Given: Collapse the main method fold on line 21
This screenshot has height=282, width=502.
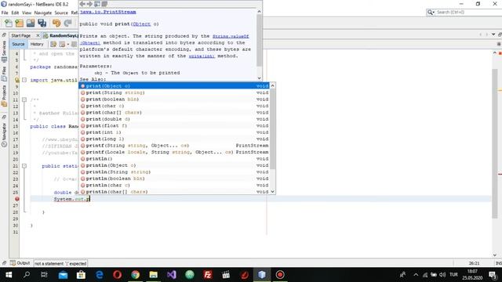Looking at the screenshot, I should click(x=24, y=166).
